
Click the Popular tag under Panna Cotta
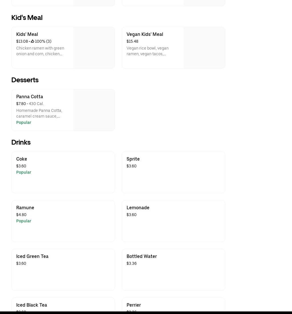pyautogui.click(x=24, y=122)
